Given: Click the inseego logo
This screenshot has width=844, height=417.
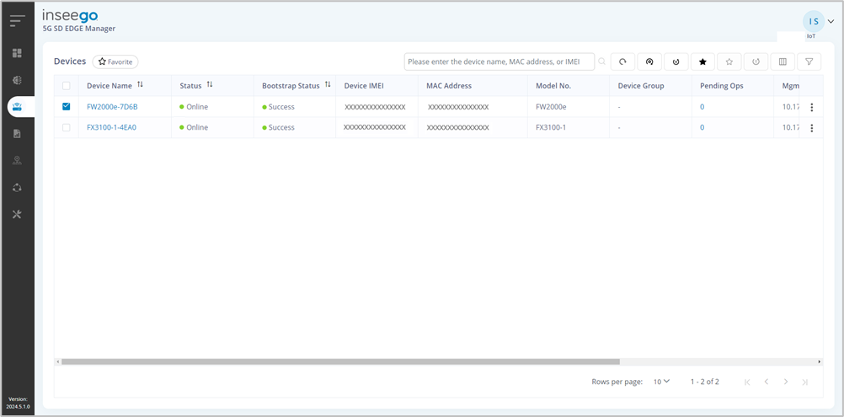Looking at the screenshot, I should tap(70, 16).
